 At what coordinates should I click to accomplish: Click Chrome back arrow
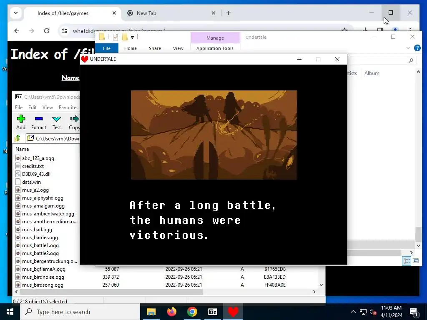click(x=17, y=31)
